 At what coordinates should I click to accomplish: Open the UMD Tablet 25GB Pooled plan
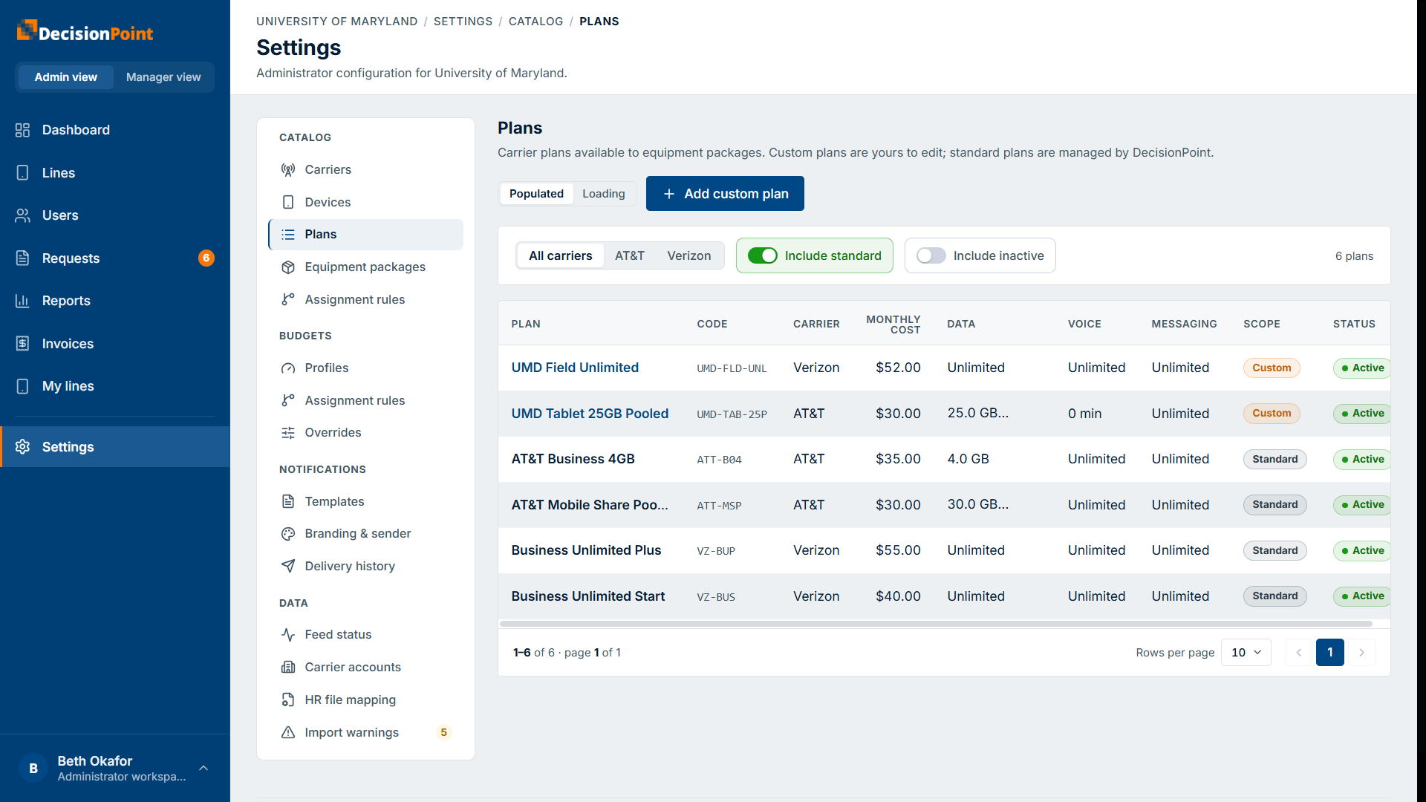coord(590,414)
